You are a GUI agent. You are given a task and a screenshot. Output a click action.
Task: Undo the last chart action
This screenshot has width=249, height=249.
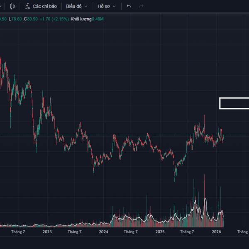(x=129, y=6)
